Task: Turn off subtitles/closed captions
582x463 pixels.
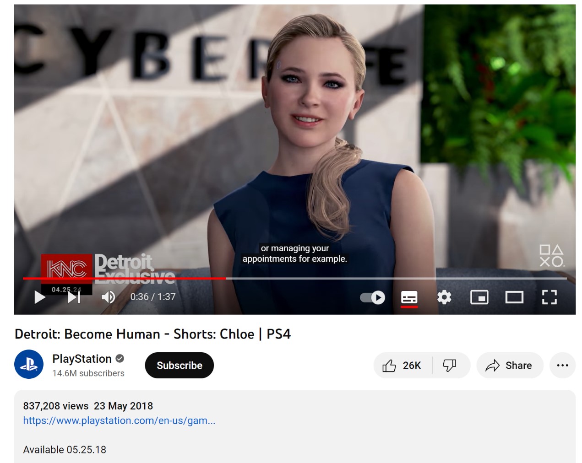Action: pyautogui.click(x=409, y=297)
